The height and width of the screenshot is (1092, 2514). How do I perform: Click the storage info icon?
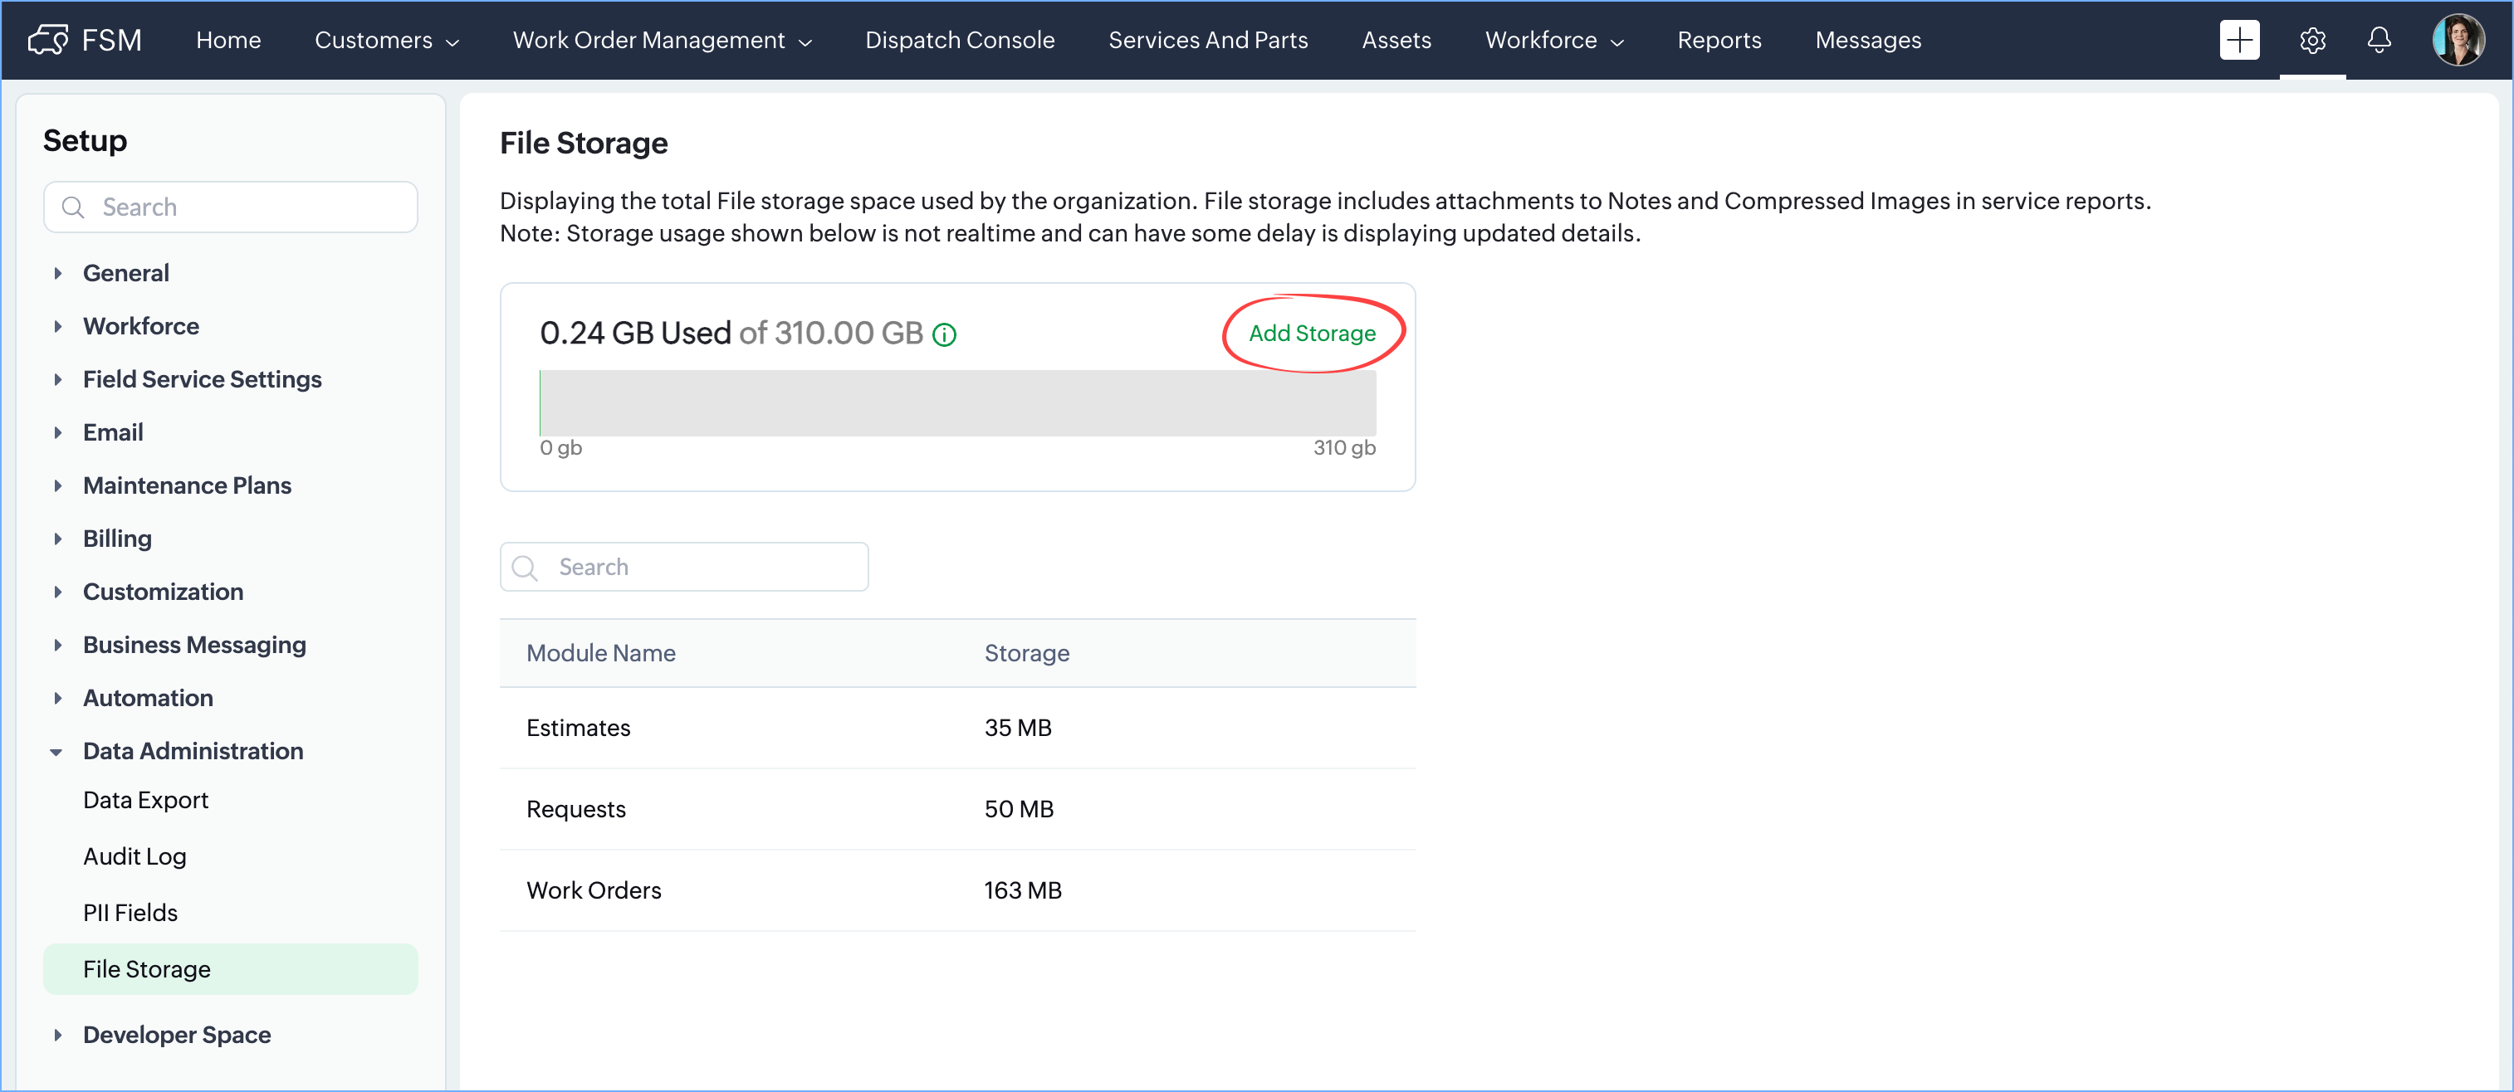944,335
